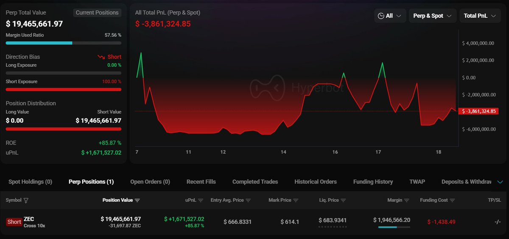
Task: Sort by Liq. Price column icon
Action: 344,201
